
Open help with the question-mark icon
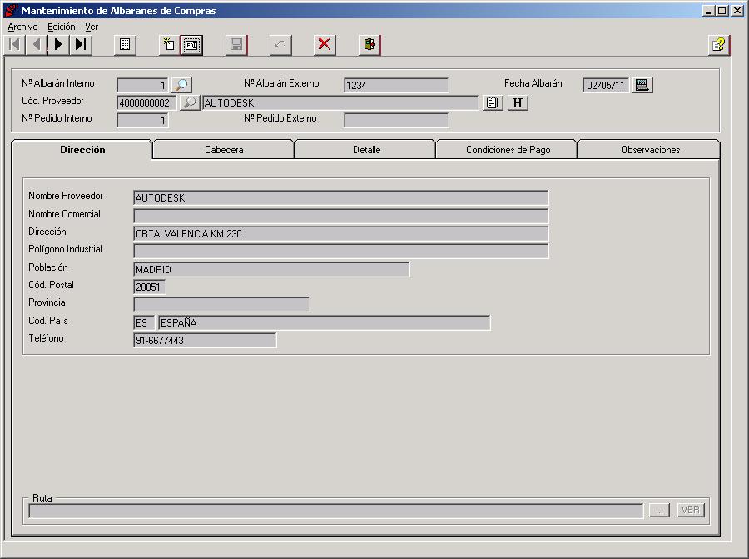[x=719, y=45]
